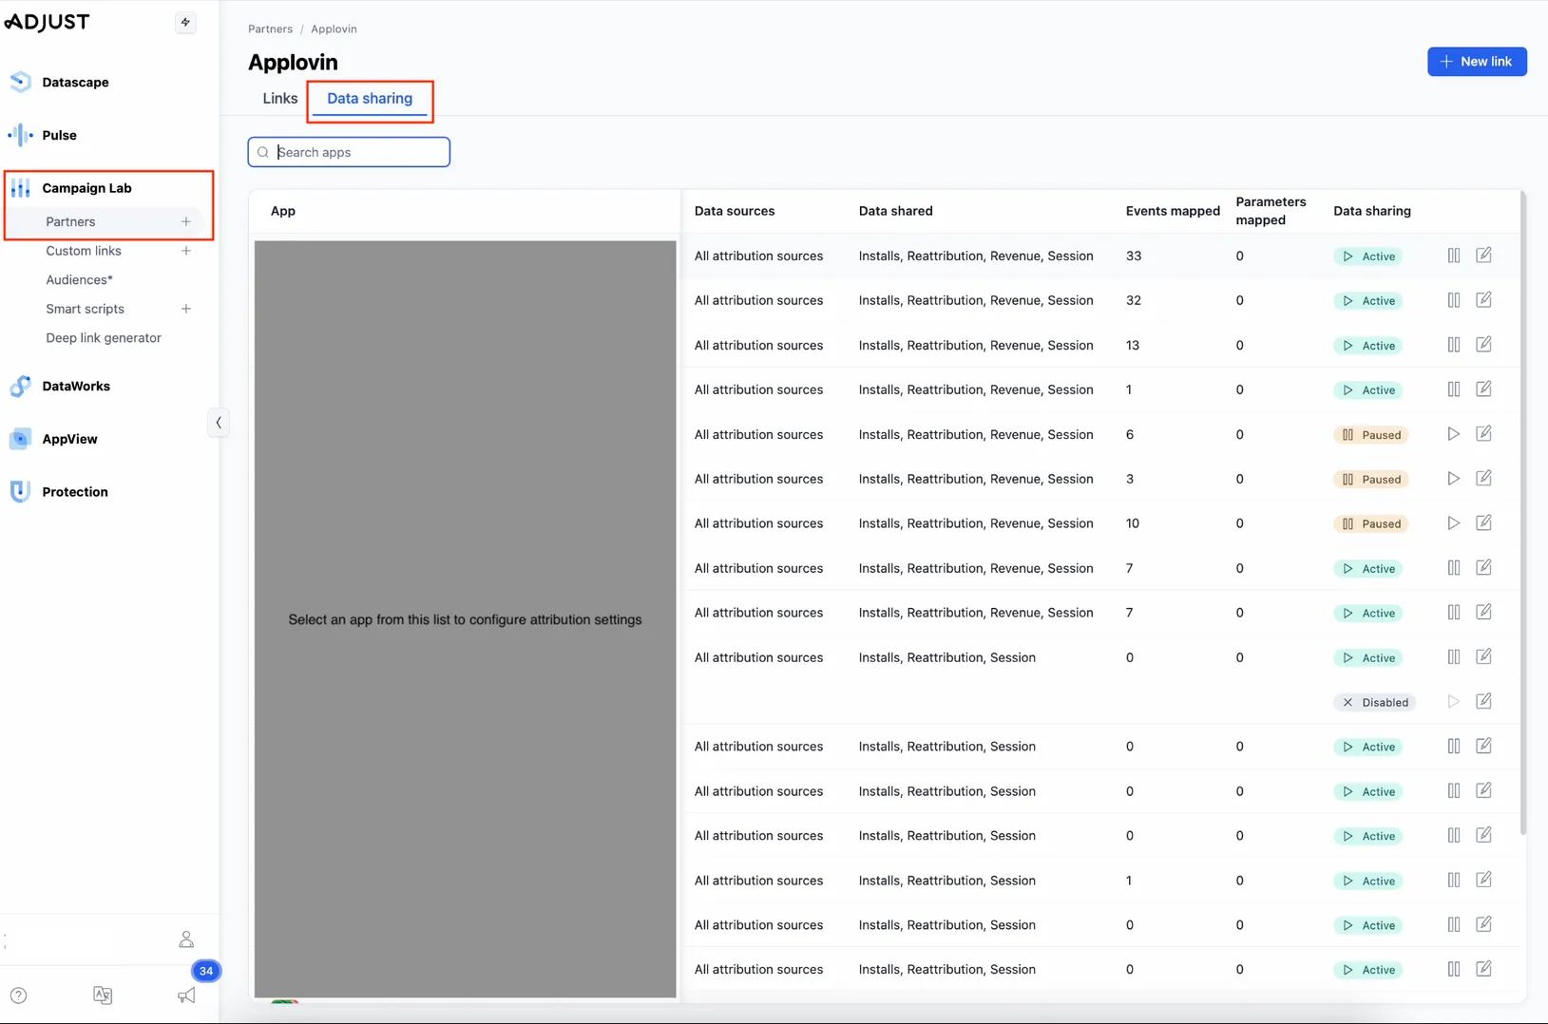Screen dimensions: 1548x1024
Task: Pause the first Active data sharing row
Action: click(x=1453, y=255)
